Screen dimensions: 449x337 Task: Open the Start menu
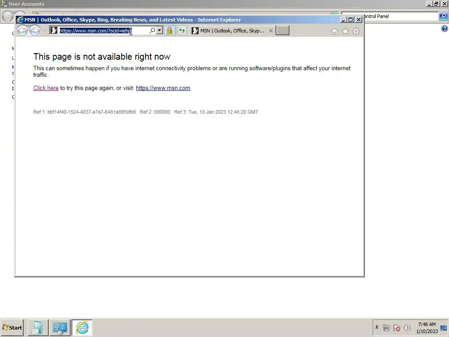point(12,327)
